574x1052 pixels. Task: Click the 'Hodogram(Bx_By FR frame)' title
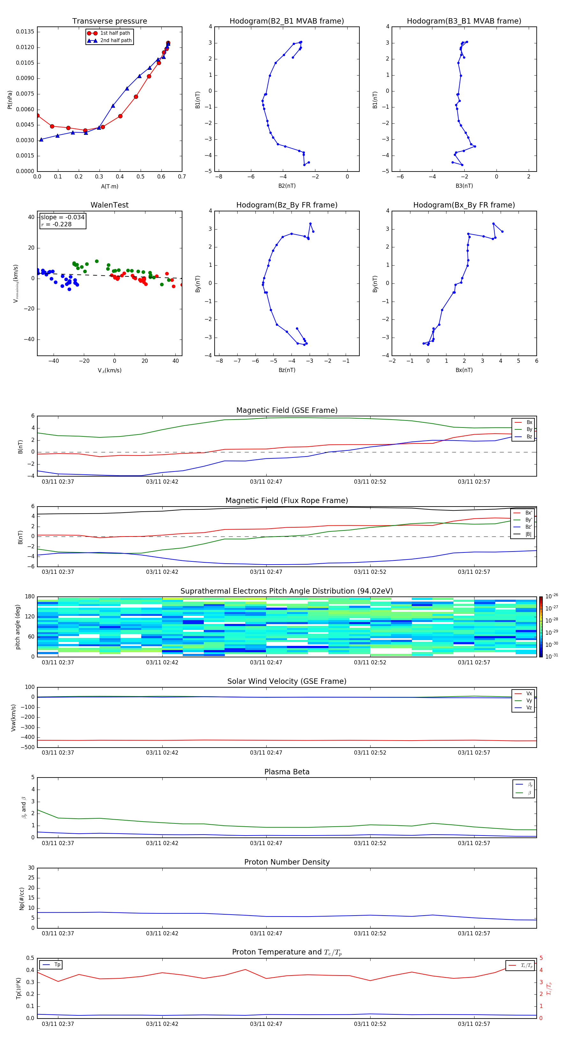(464, 205)
